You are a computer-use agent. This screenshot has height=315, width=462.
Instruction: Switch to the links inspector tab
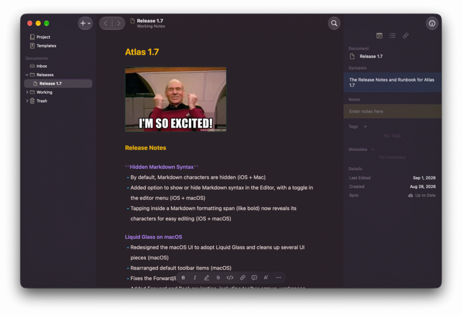click(x=406, y=36)
